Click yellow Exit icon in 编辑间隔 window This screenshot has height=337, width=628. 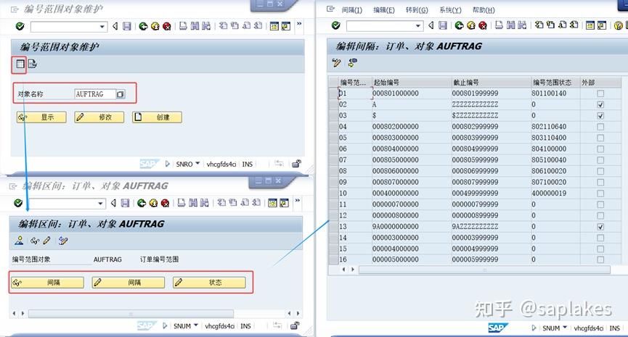tap(471, 25)
